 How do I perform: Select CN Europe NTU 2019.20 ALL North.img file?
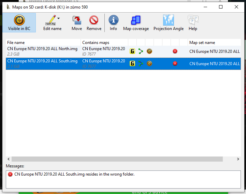tap(42, 49)
